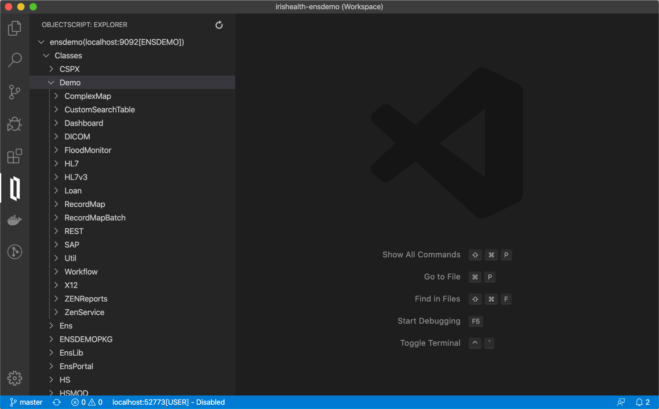Expand the Util package

[56, 258]
